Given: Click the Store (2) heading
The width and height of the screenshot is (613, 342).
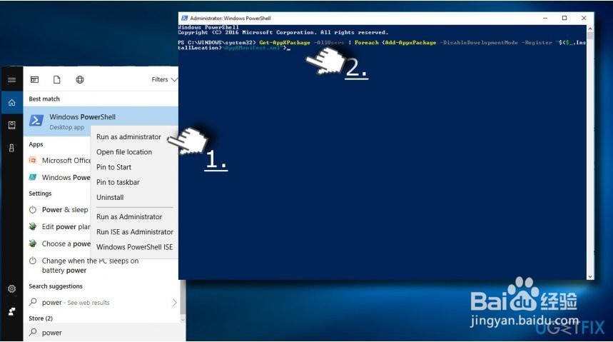Looking at the screenshot, I should point(41,318).
